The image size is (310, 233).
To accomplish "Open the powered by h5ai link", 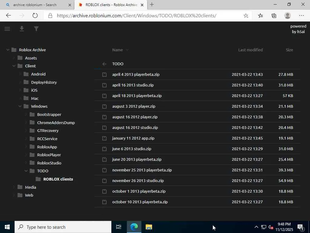I will (x=298, y=29).
